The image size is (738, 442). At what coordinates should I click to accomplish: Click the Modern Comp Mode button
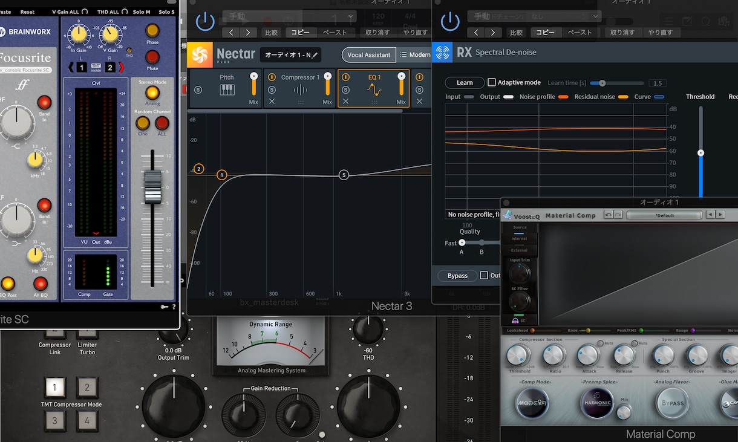click(532, 403)
